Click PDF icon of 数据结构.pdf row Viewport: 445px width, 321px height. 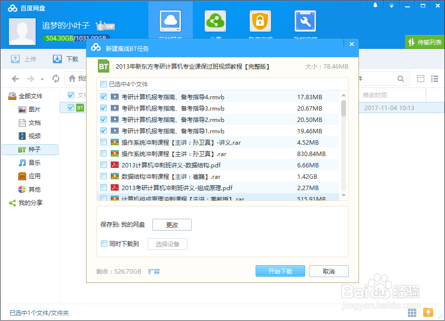tap(115, 165)
